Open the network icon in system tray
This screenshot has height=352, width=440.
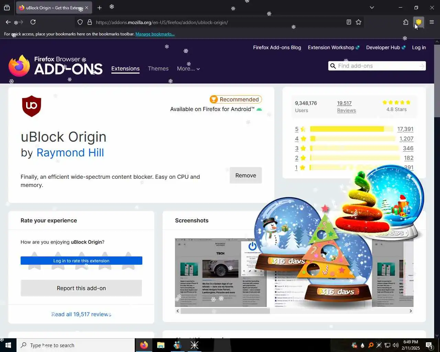pos(387,345)
